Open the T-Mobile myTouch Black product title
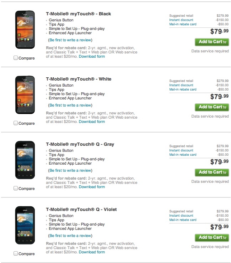 78,14
